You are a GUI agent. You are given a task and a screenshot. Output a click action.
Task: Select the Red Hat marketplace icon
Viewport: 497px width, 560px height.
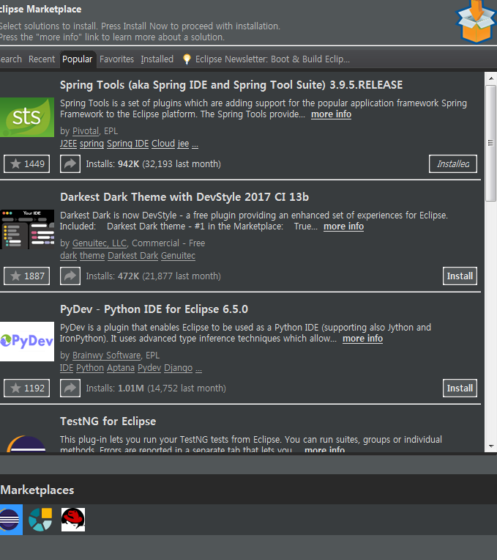[73, 520]
